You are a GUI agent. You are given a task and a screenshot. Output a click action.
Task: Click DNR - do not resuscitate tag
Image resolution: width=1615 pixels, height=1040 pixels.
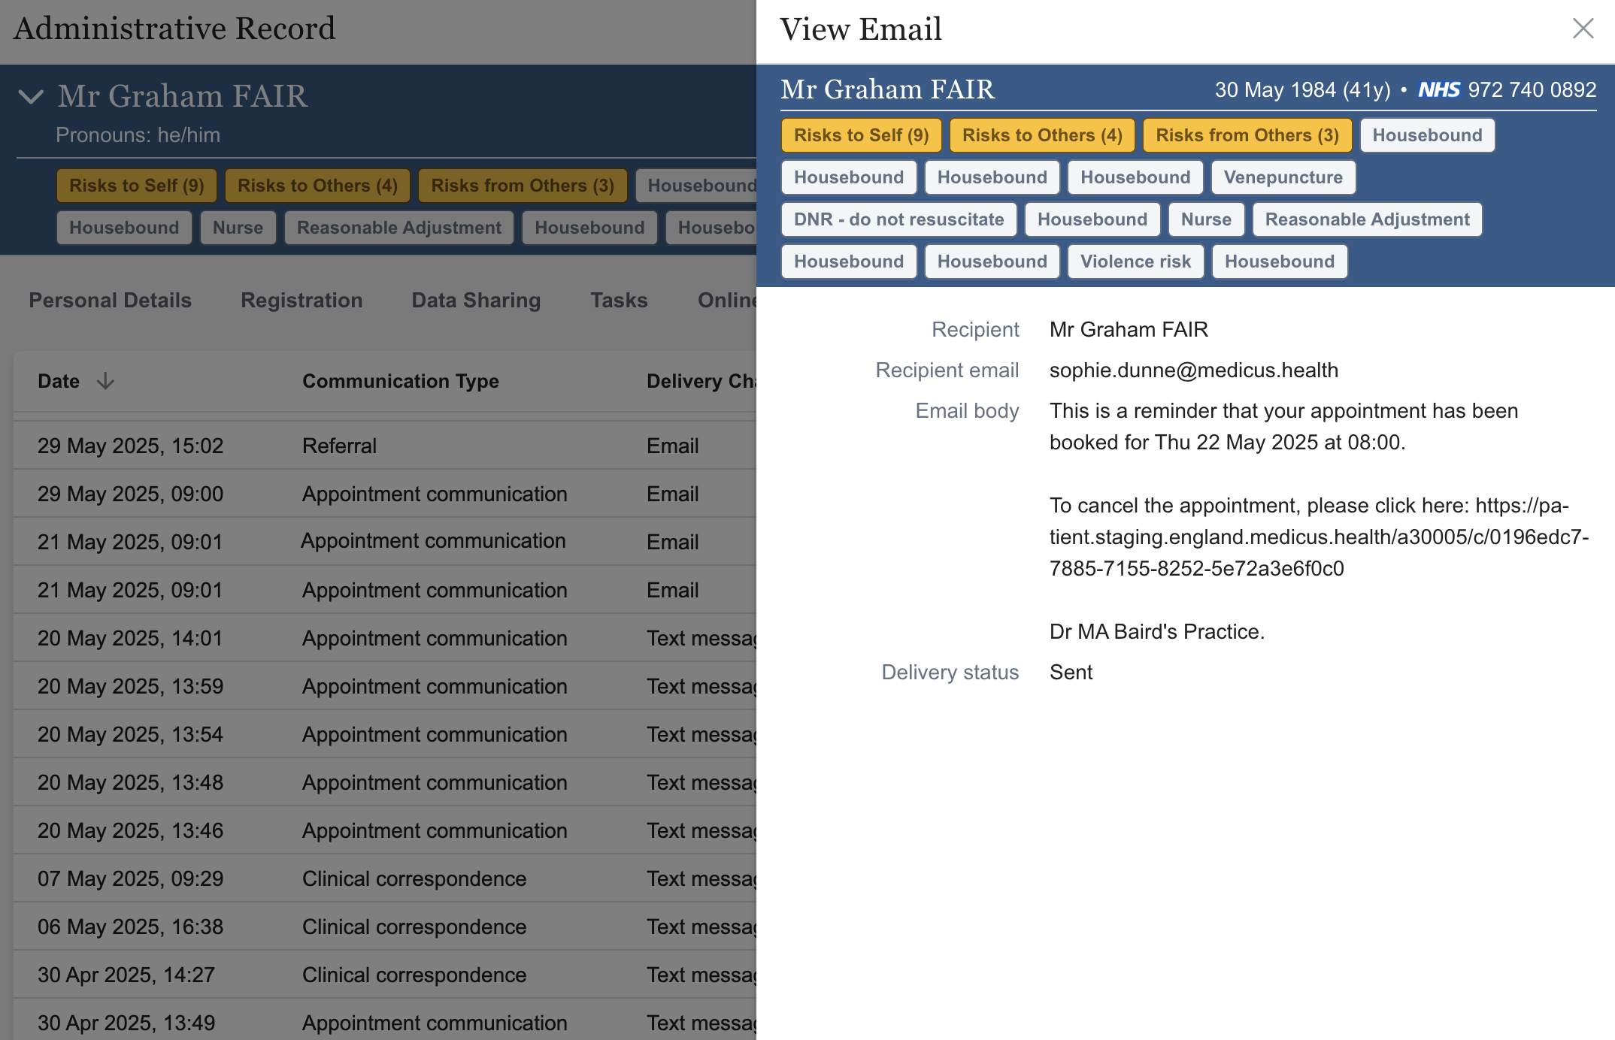click(x=898, y=219)
